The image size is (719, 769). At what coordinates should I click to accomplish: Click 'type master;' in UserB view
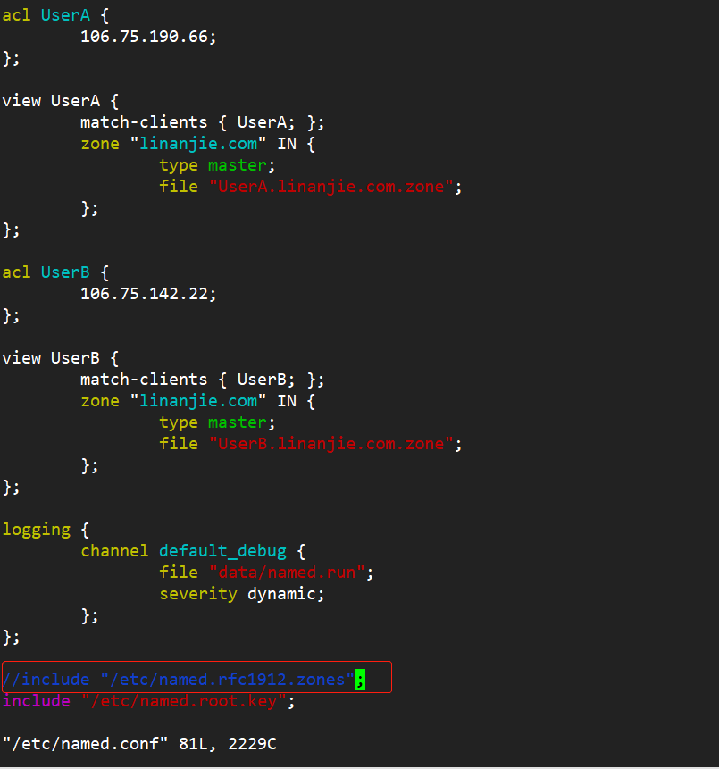pyautogui.click(x=217, y=422)
